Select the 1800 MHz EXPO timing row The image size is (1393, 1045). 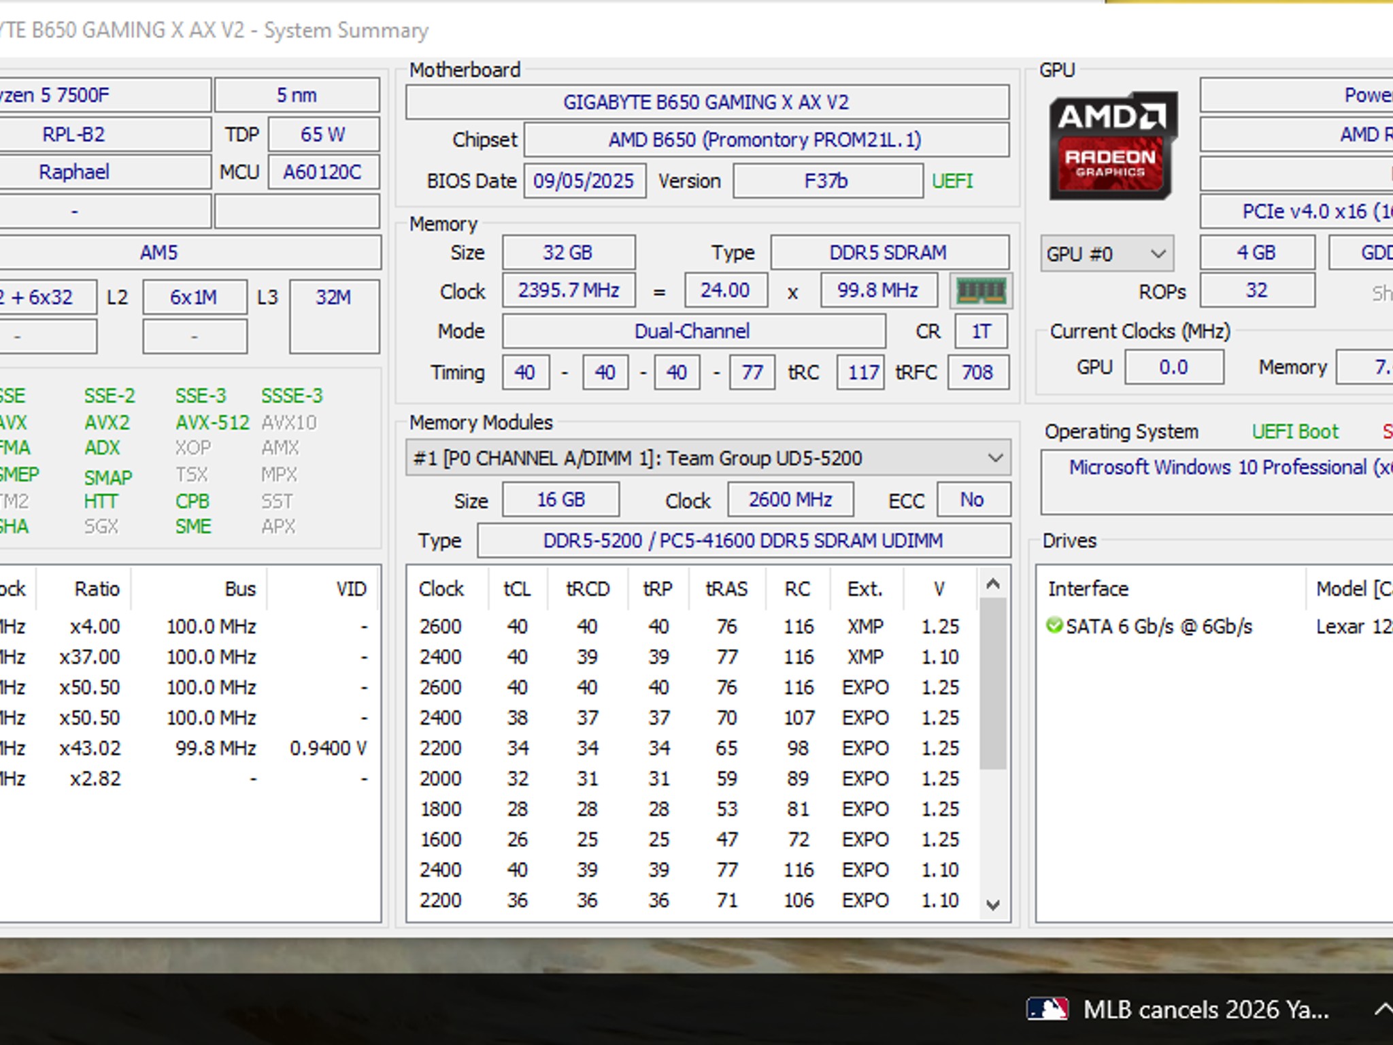click(x=692, y=809)
